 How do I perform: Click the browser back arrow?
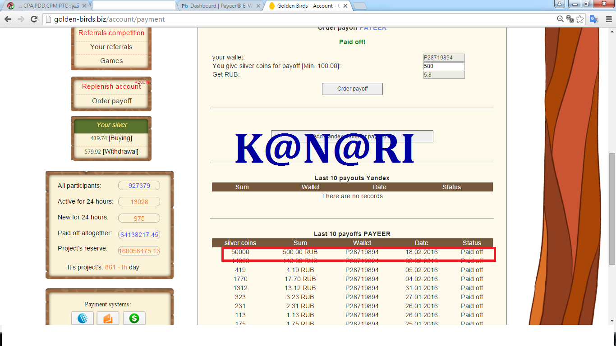(x=8, y=19)
